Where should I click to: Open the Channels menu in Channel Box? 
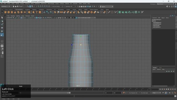(x=154, y=18)
